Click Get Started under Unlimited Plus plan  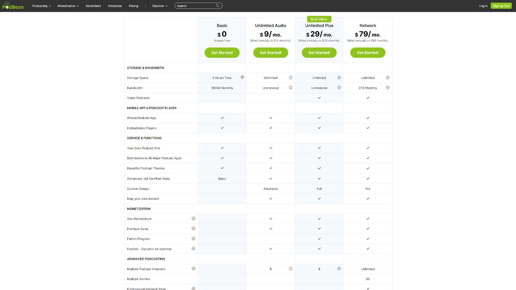pyautogui.click(x=319, y=53)
